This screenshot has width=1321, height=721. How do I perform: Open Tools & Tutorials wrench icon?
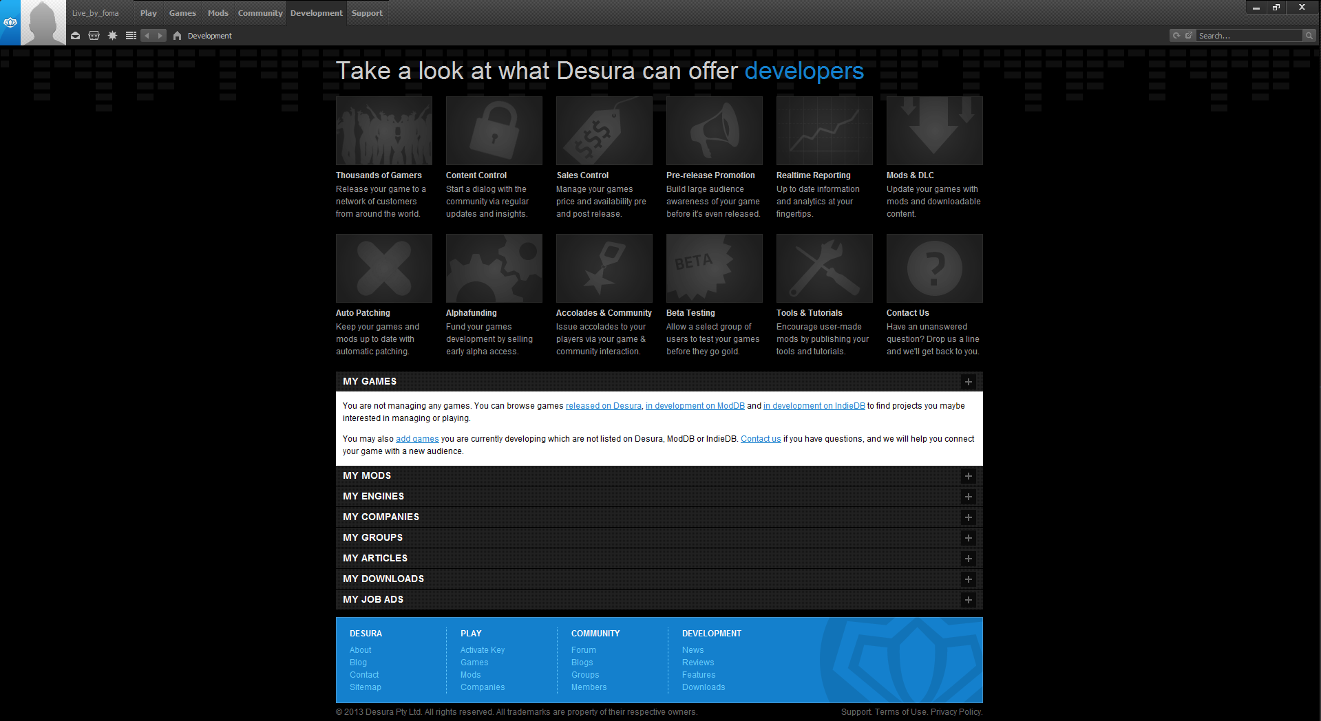click(x=825, y=268)
